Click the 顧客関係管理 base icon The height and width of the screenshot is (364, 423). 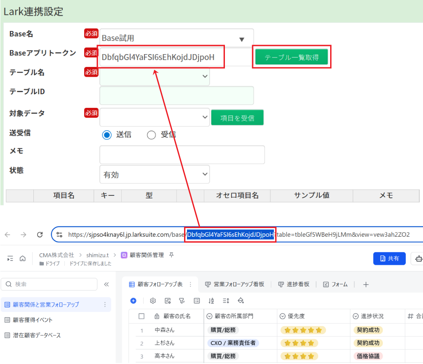click(x=124, y=255)
